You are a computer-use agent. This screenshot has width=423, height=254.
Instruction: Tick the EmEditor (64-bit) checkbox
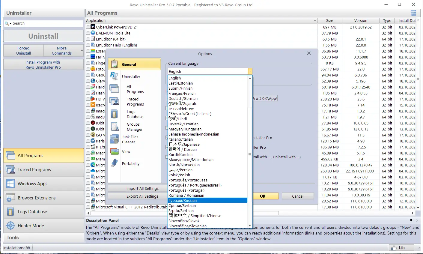(88, 39)
